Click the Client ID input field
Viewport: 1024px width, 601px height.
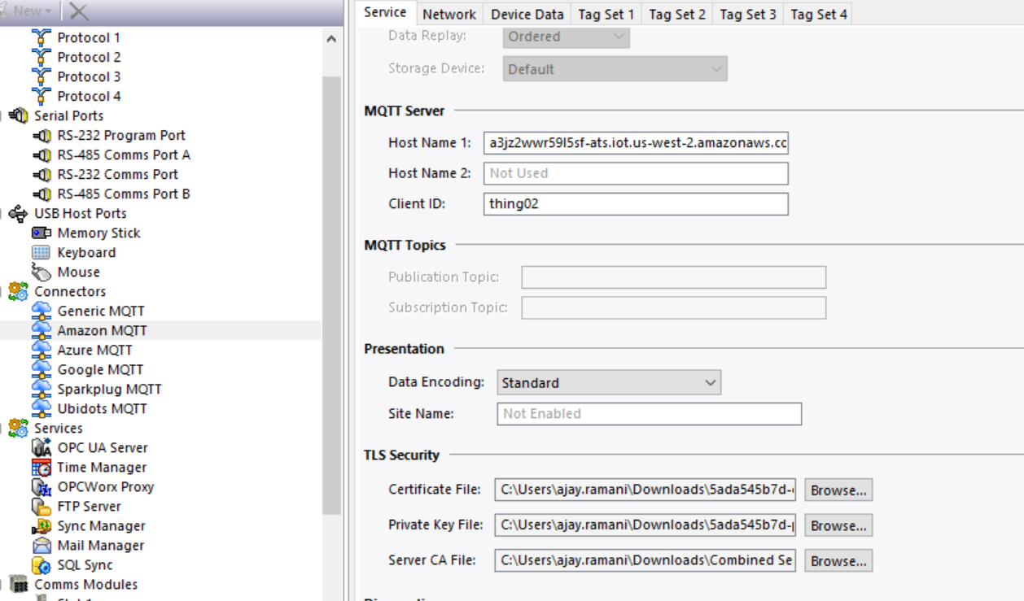click(x=636, y=204)
